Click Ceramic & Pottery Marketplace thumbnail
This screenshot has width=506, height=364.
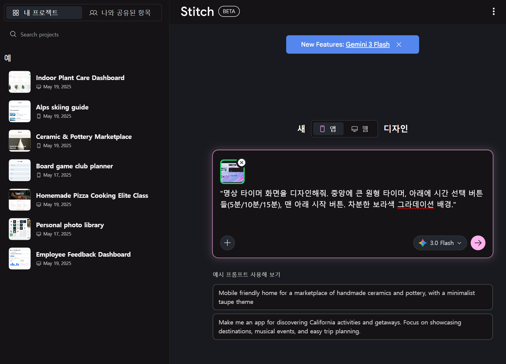click(x=20, y=141)
